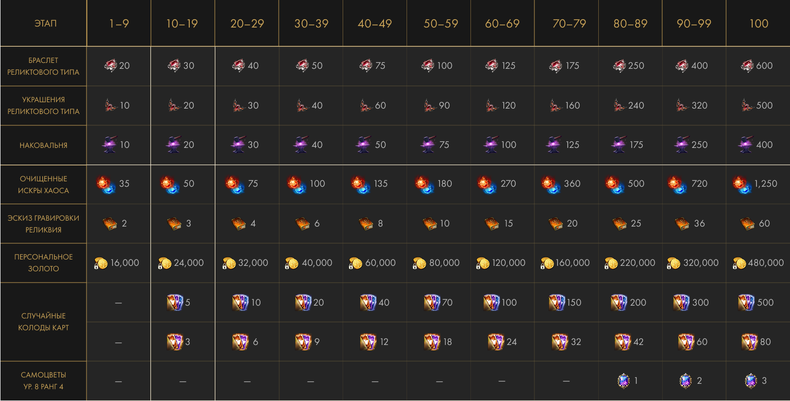Click the ПЕРСОНАЛЬНОЕ ЗОЛОТО row label
This screenshot has width=790, height=401.
(x=43, y=263)
